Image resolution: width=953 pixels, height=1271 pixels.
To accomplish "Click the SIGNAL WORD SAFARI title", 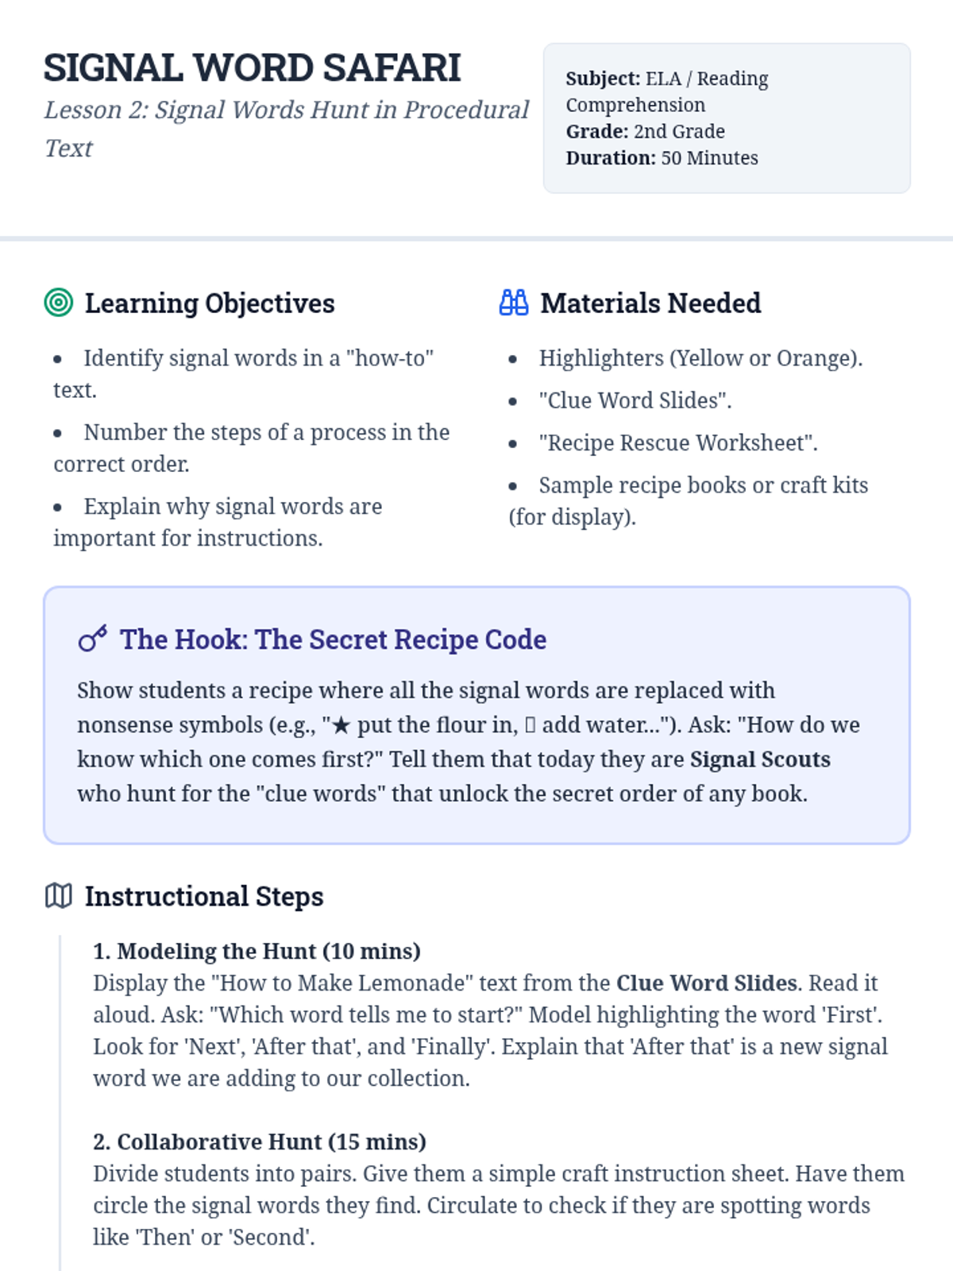I will coord(252,68).
